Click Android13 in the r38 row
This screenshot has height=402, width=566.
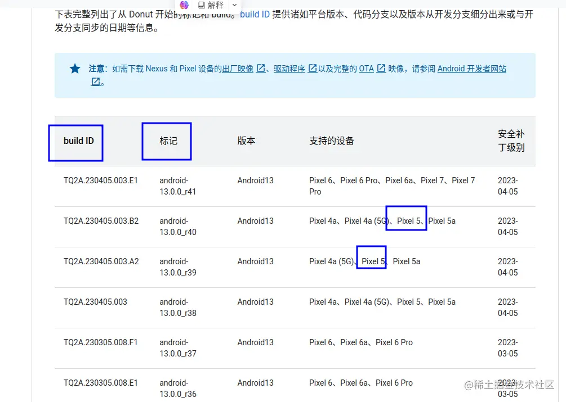pos(255,302)
